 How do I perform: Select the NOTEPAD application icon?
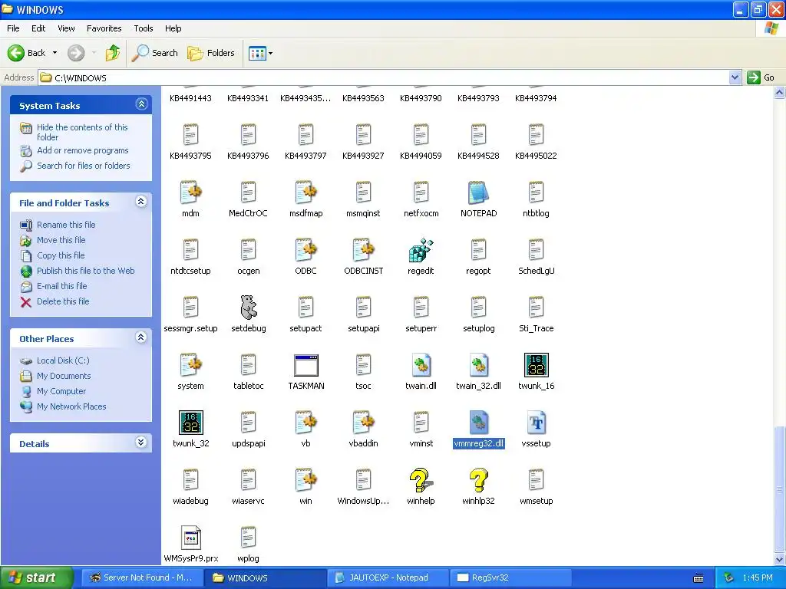478,192
